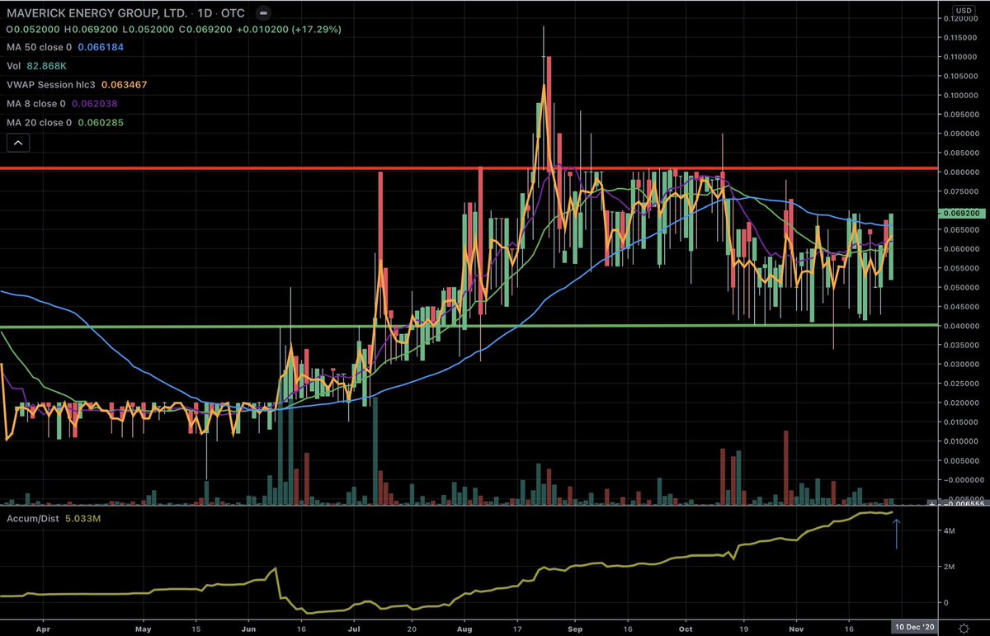This screenshot has width=990, height=636.
Task: Click the 0.020000 price axis label
Action: pyautogui.click(x=961, y=403)
